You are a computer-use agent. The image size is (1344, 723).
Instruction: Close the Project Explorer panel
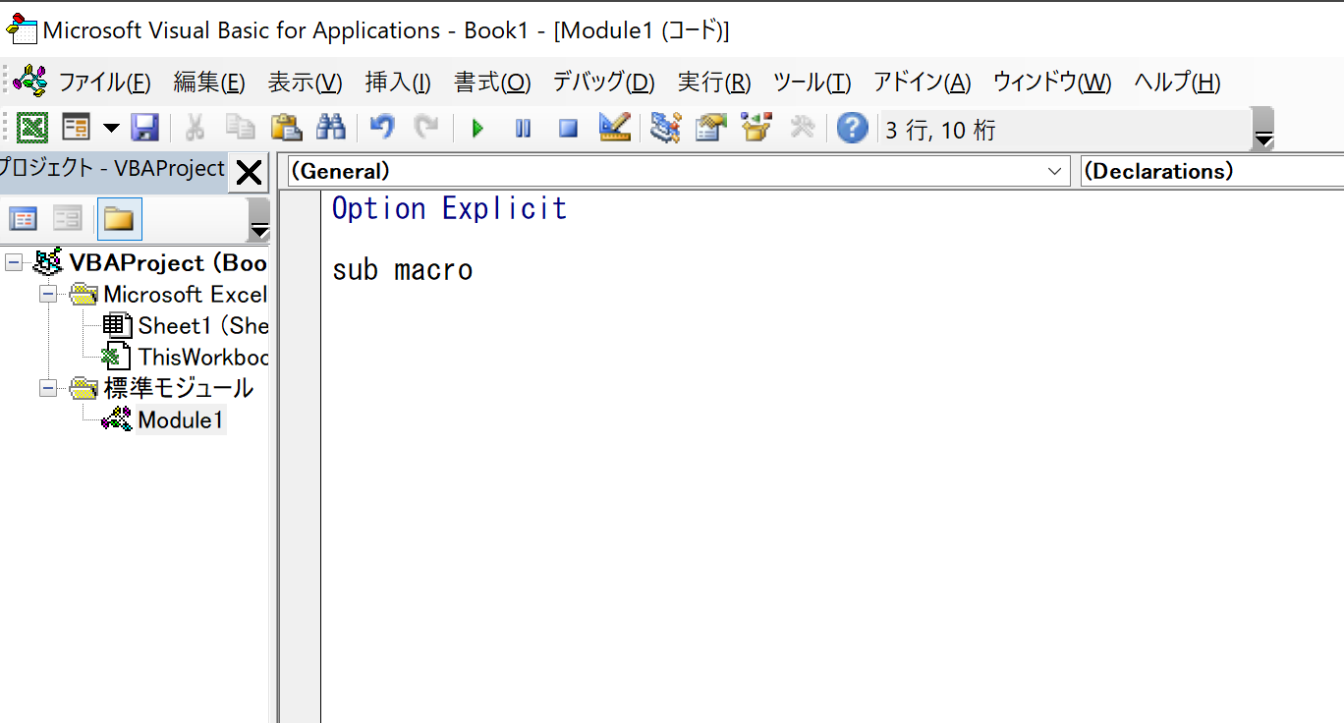(x=250, y=174)
